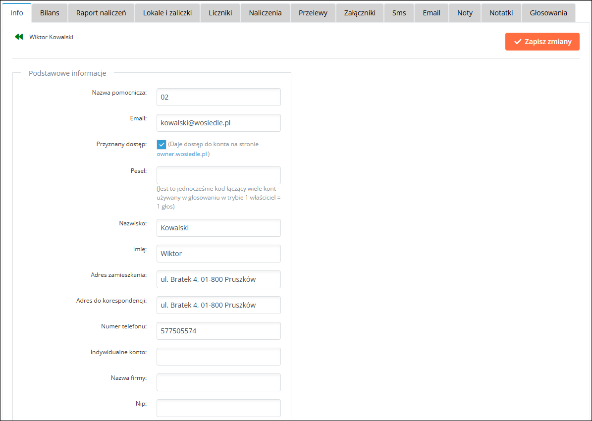Select the Przelewy tab

[x=313, y=13]
